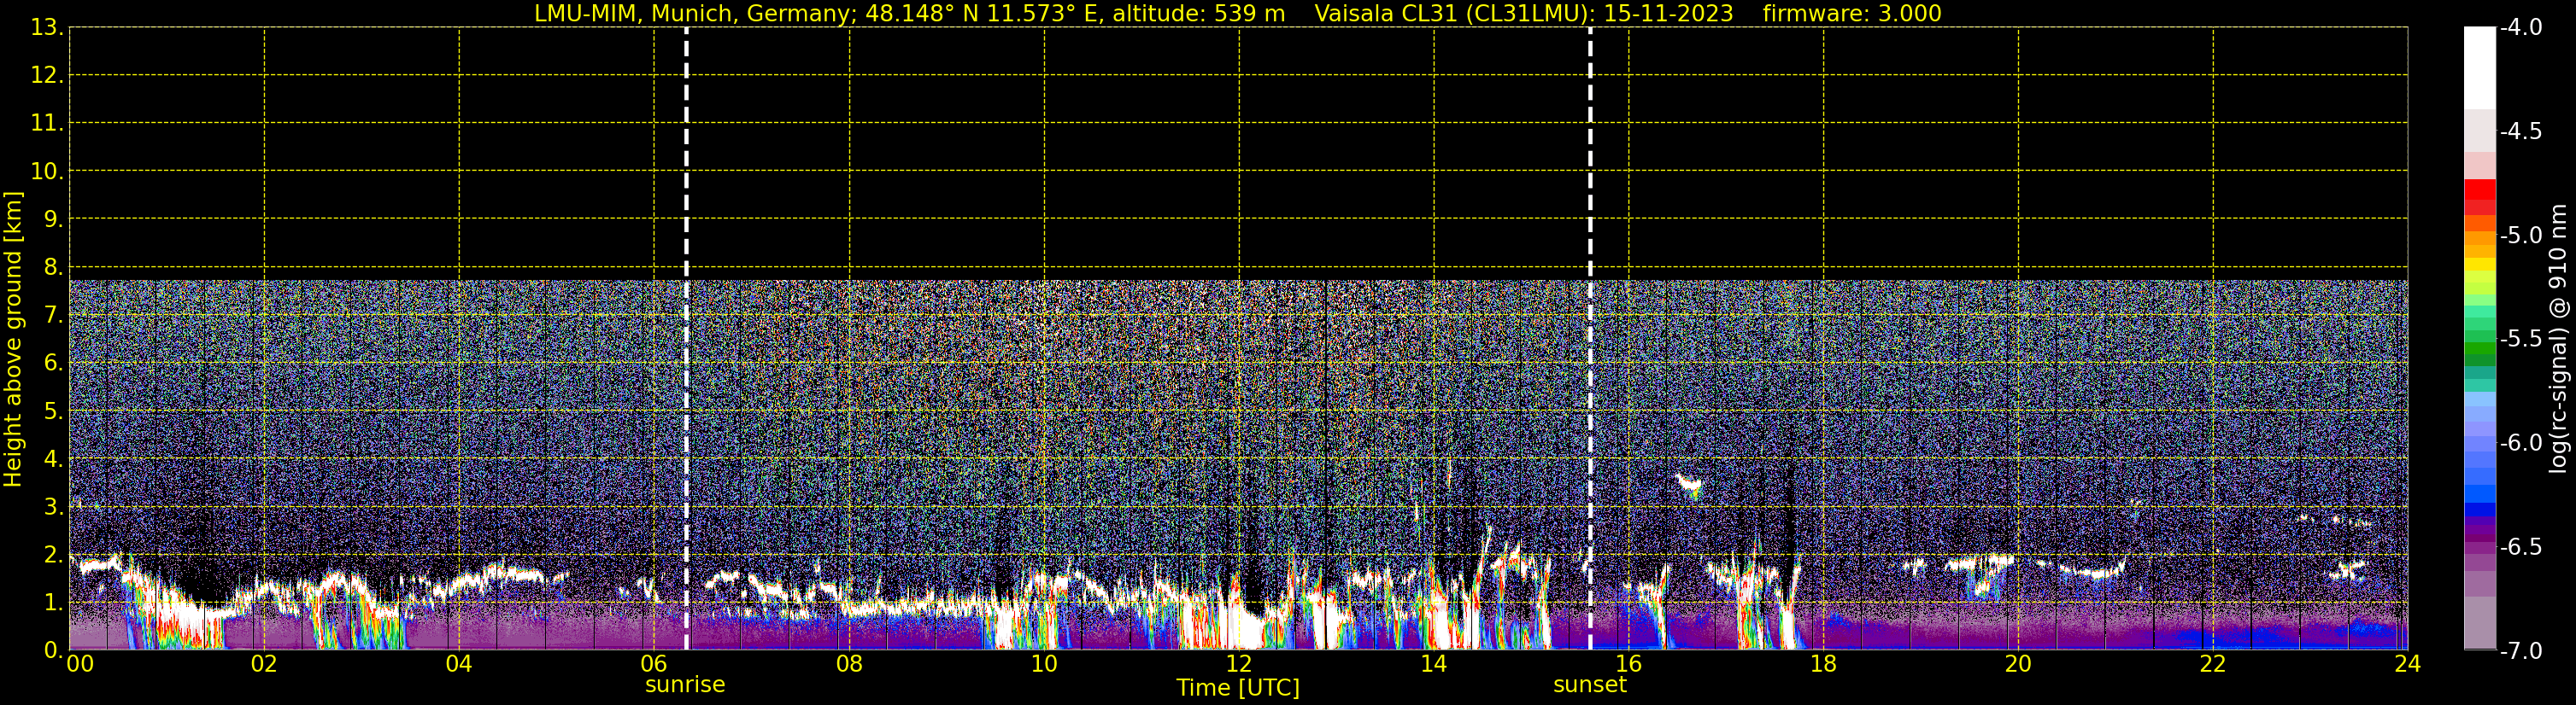Click the time tick label 14
The height and width of the screenshot is (705, 2576).
tap(1434, 665)
